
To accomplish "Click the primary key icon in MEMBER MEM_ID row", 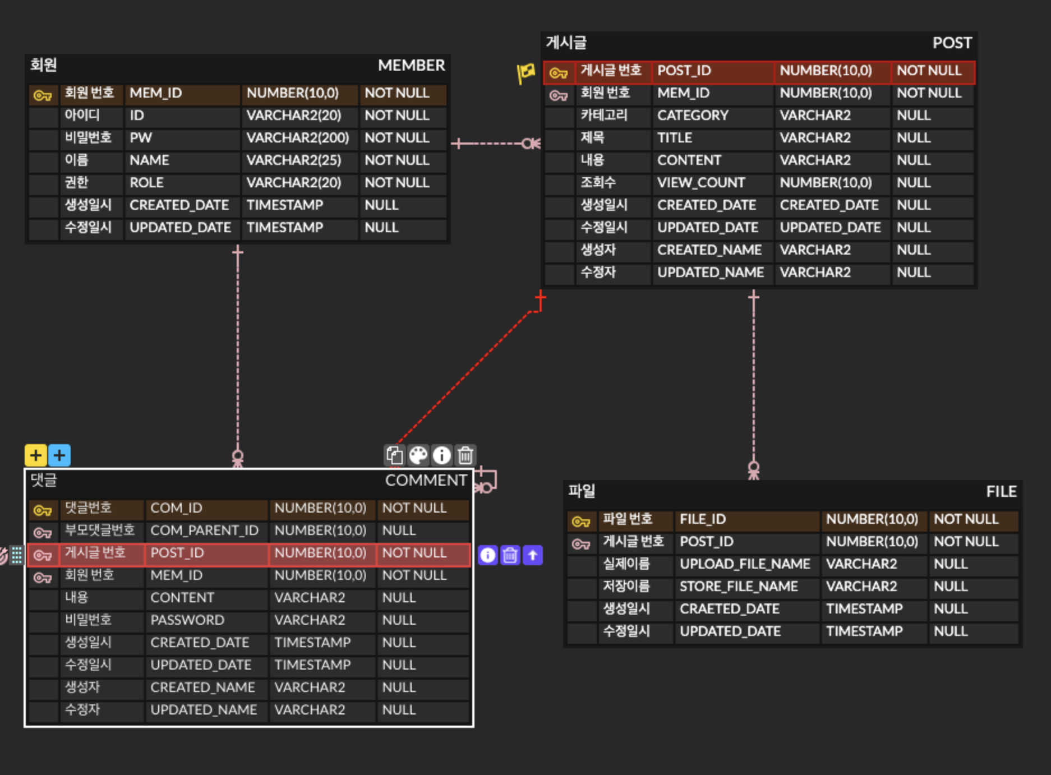I will [x=43, y=95].
